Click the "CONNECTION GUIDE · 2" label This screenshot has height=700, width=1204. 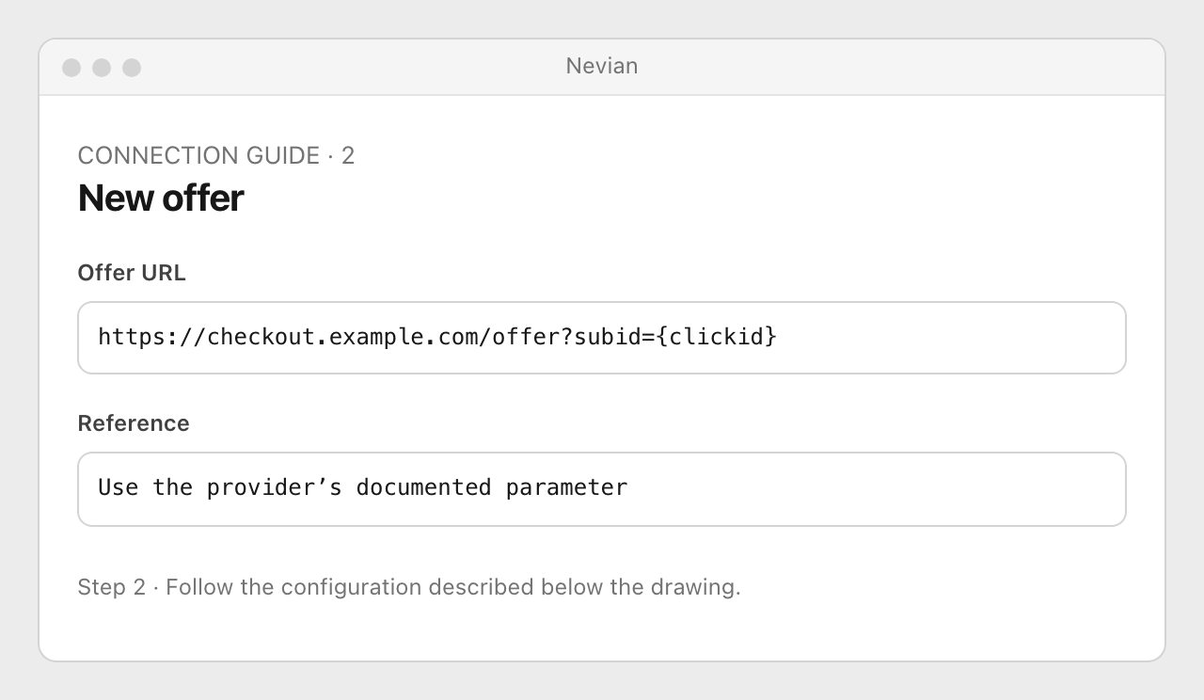(216, 155)
